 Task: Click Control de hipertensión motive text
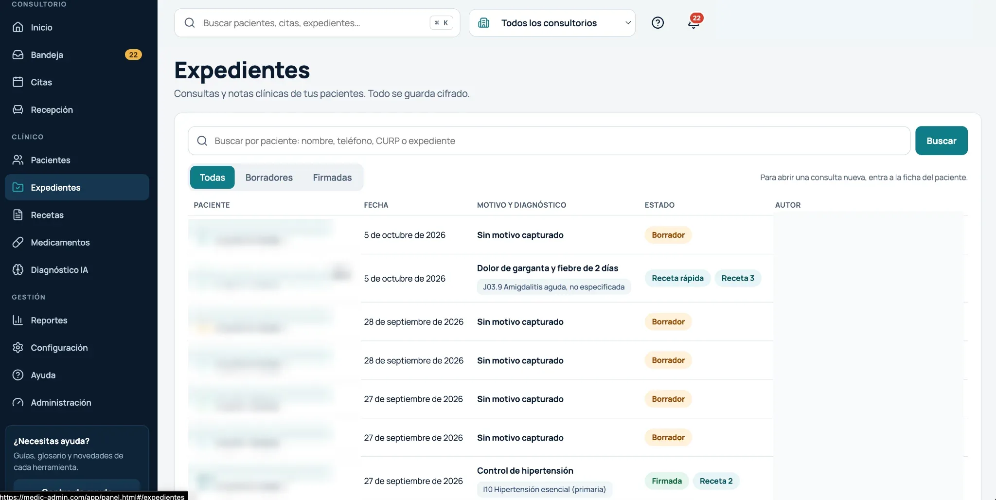coord(525,470)
